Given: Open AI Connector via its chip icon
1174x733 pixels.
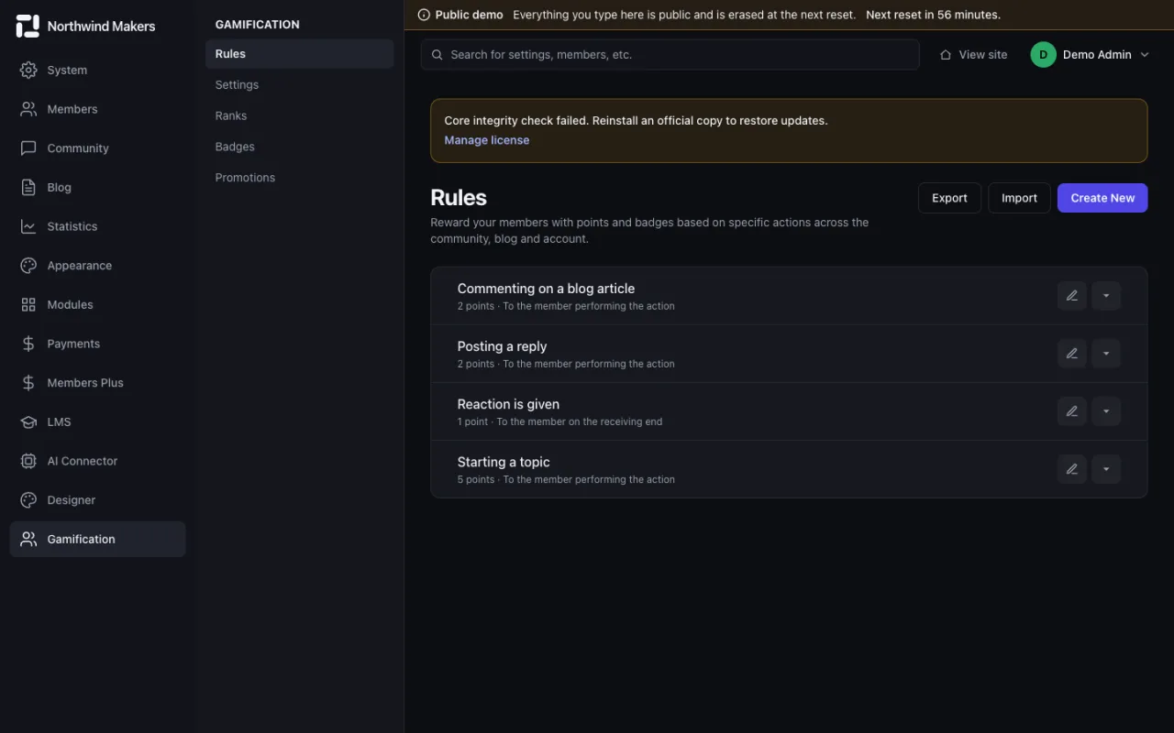Looking at the screenshot, I should pos(28,461).
